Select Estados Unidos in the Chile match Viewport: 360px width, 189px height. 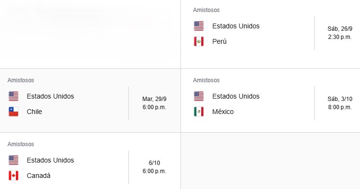[x=50, y=96]
